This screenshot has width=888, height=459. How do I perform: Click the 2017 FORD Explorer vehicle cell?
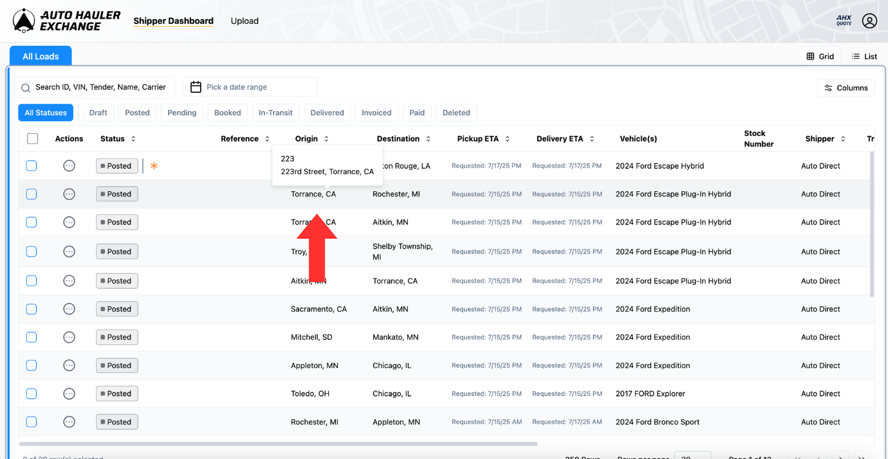tap(651, 394)
